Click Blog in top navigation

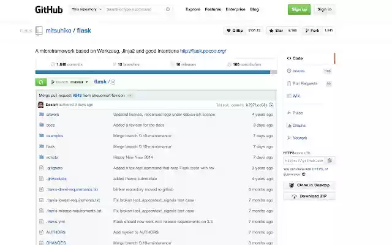click(x=254, y=10)
